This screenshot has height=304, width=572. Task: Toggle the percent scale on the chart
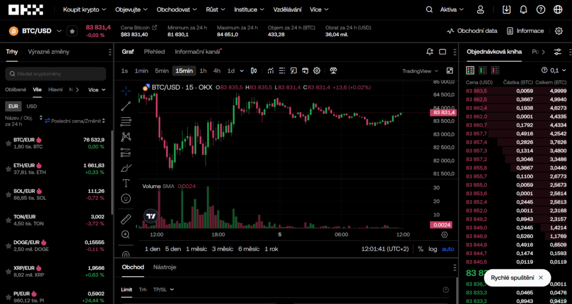pos(421,249)
